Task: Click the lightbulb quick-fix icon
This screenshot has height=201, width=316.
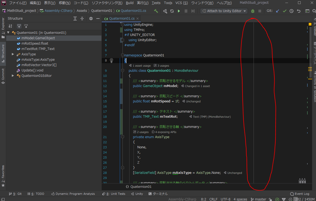Action: click(x=111, y=60)
